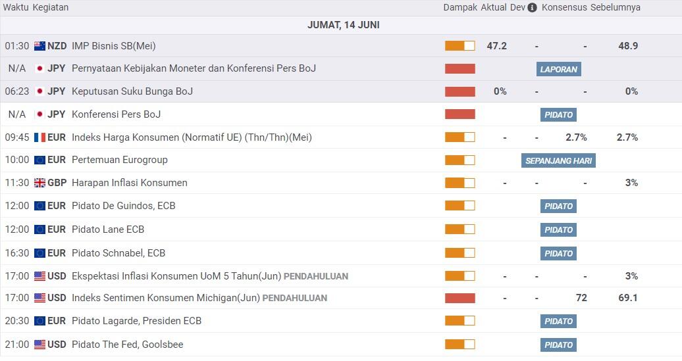Click the LAPORAN badge

pos(558,69)
